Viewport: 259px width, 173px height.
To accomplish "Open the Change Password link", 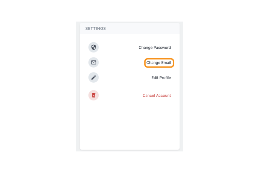I will click(155, 48).
